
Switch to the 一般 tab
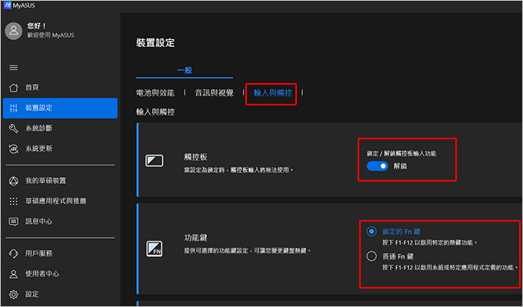(185, 70)
